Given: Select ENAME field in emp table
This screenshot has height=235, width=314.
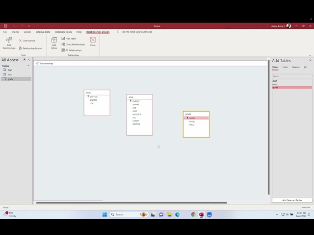Looking at the screenshot, I should click(x=136, y=104).
